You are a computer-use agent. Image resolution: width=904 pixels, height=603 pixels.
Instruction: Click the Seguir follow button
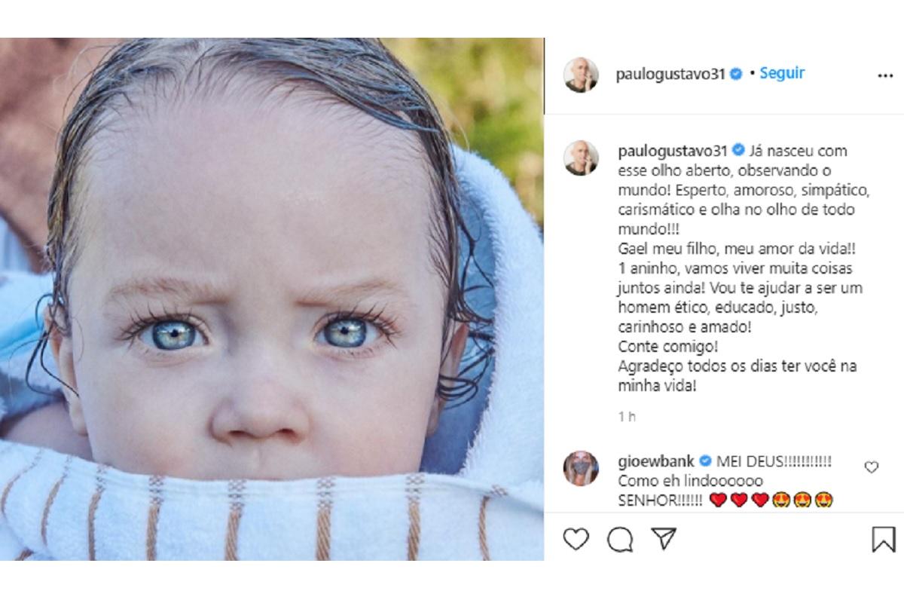click(x=782, y=73)
